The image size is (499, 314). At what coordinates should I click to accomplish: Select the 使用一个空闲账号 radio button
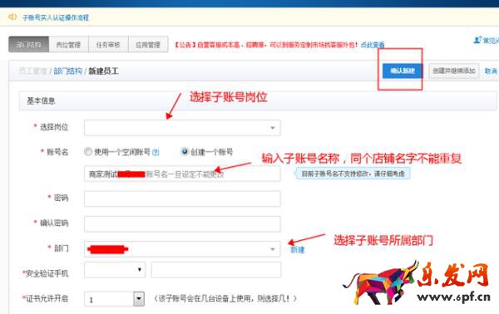pyautogui.click(x=88, y=151)
